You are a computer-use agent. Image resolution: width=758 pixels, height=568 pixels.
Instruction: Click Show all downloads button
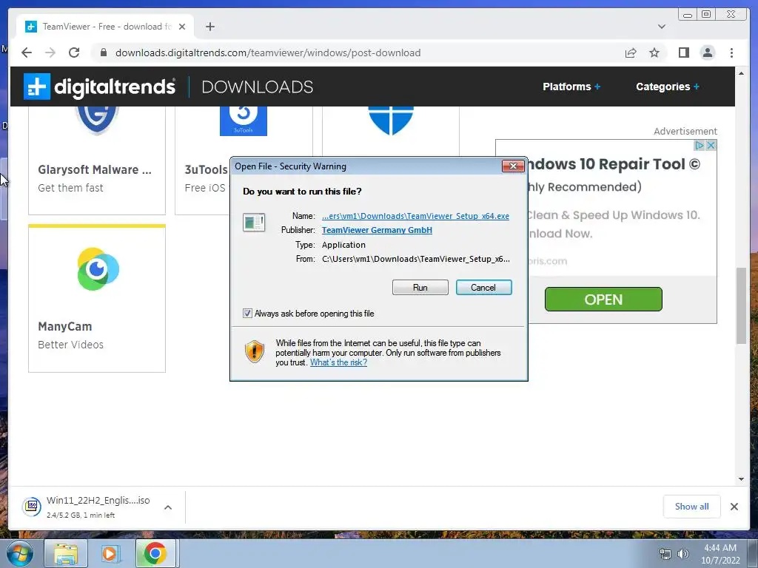tap(692, 506)
